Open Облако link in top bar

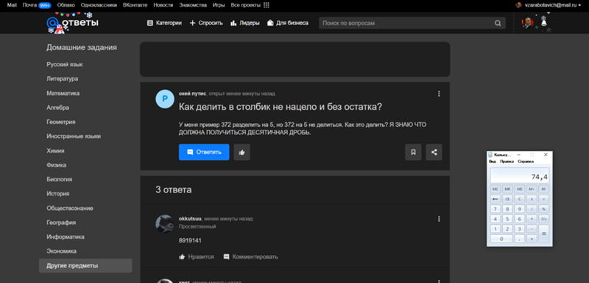66,5
